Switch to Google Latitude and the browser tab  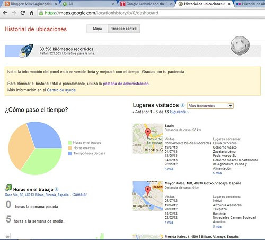pyautogui.click(x=146, y=4)
